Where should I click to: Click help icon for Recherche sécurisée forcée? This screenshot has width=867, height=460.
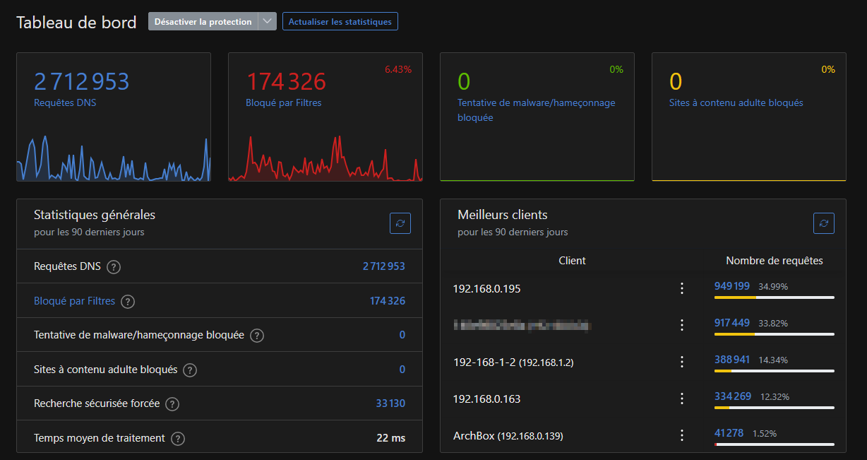(172, 404)
